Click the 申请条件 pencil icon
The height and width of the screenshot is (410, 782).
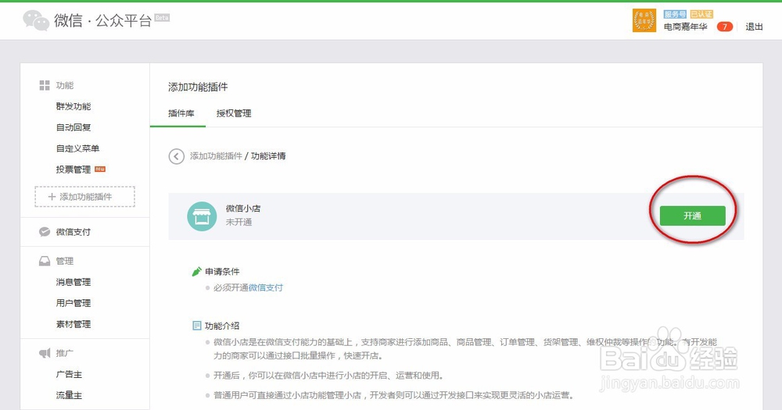(196, 272)
